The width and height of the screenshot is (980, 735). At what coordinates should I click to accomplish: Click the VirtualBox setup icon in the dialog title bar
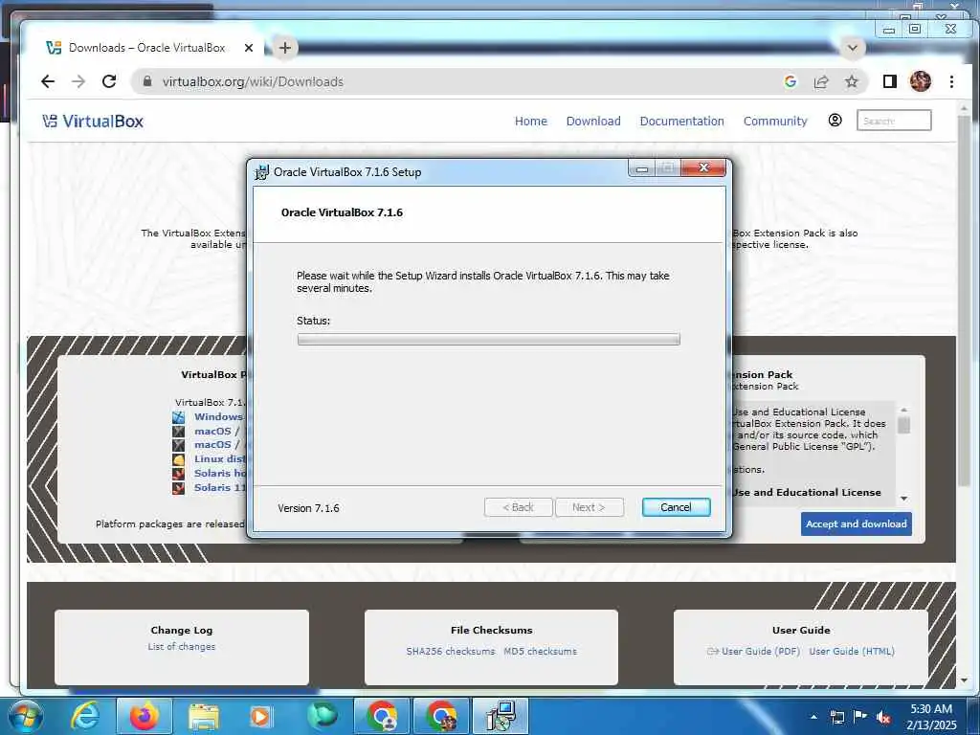(261, 172)
